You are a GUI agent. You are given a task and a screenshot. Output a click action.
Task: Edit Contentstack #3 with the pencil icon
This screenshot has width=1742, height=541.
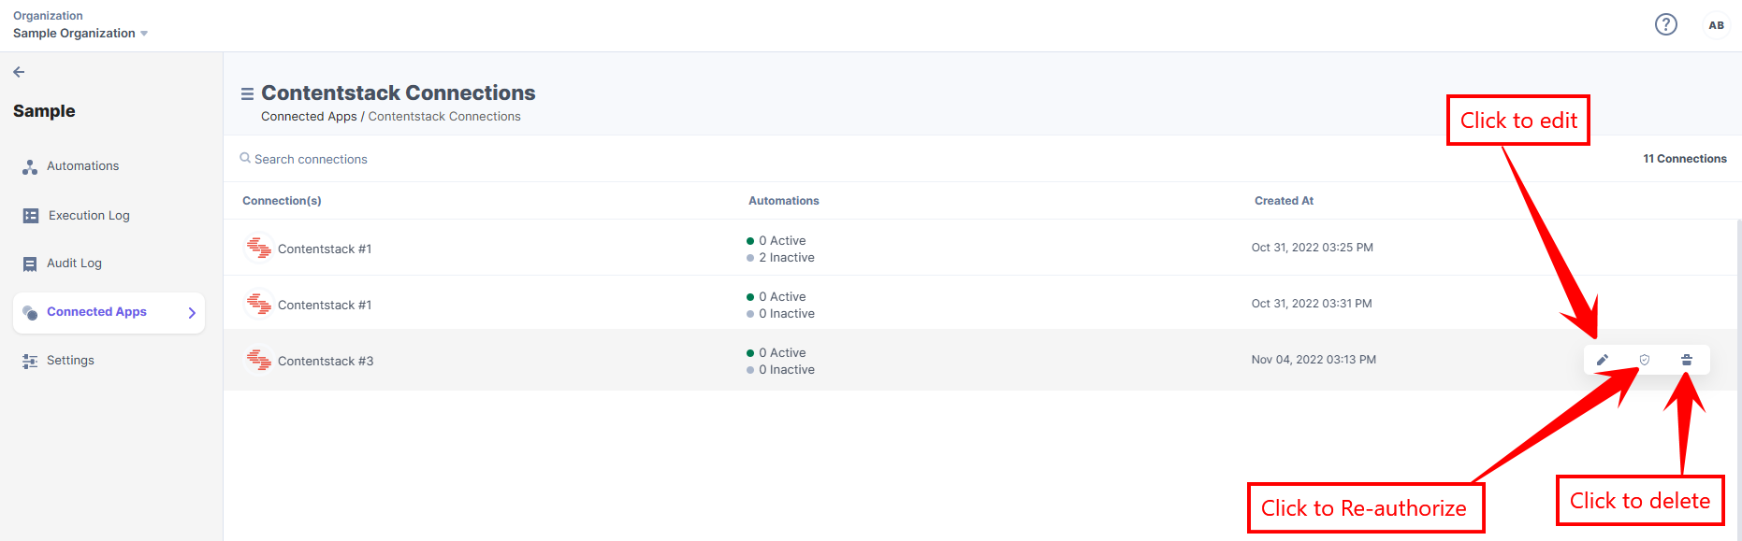[x=1603, y=360]
